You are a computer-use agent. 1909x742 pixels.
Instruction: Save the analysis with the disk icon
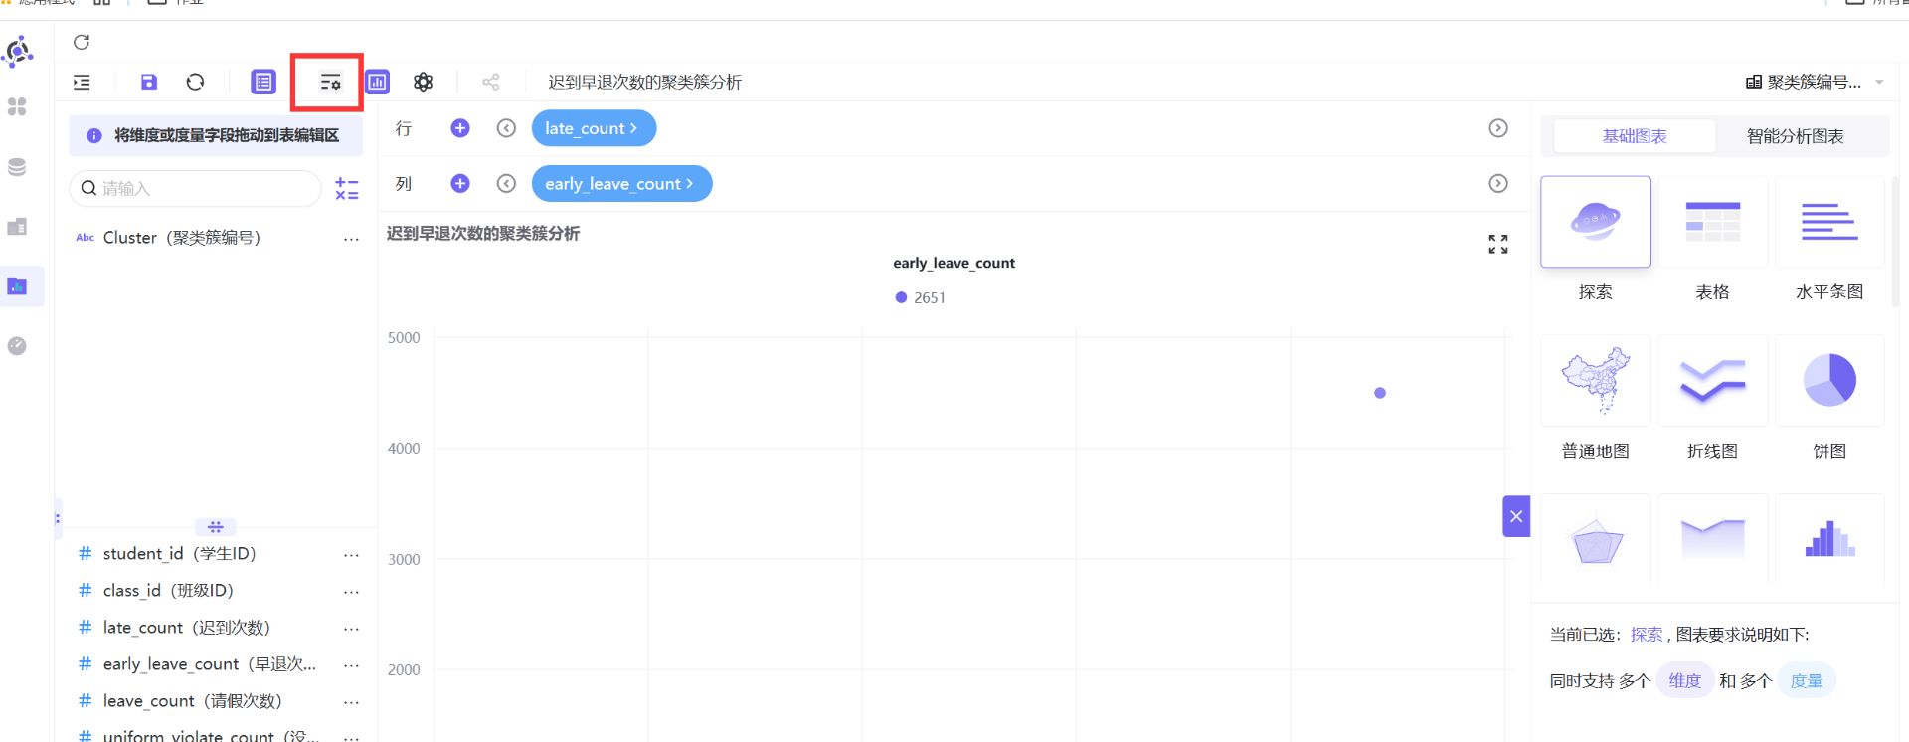tap(148, 82)
